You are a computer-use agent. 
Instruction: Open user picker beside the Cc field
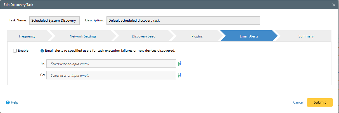[x=180, y=75]
